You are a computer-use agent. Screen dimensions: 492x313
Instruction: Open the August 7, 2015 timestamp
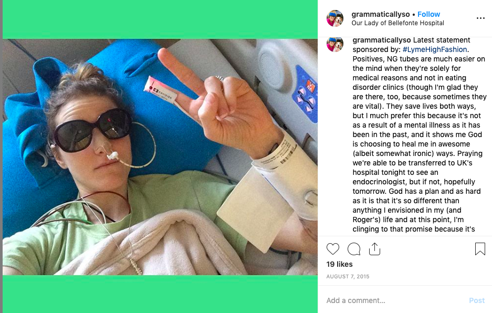coord(348,277)
